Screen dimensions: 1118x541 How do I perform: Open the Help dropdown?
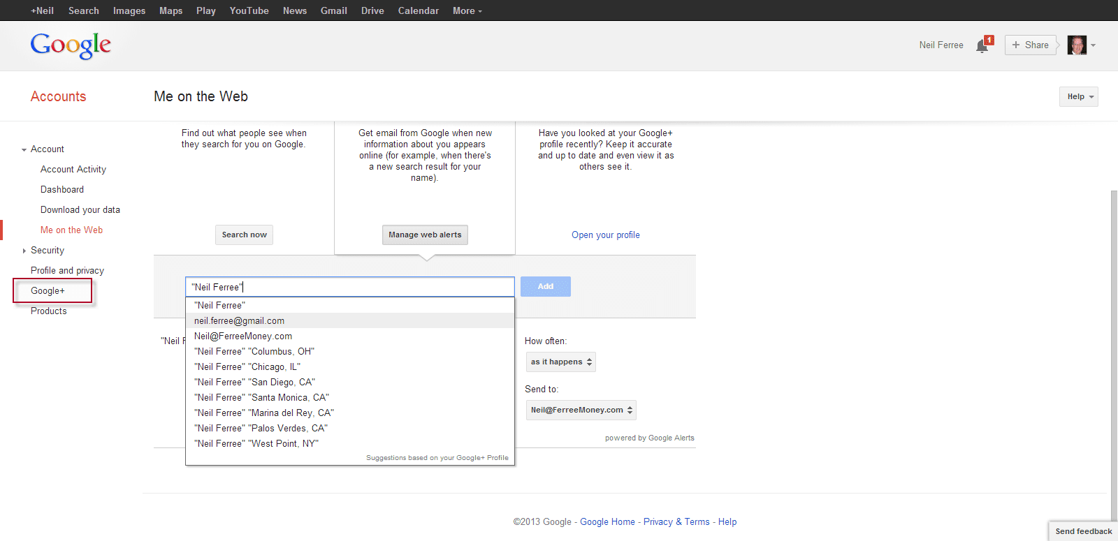point(1079,96)
